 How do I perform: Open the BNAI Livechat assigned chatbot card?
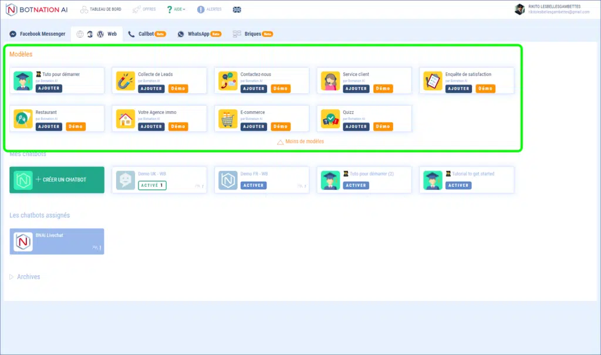click(57, 242)
